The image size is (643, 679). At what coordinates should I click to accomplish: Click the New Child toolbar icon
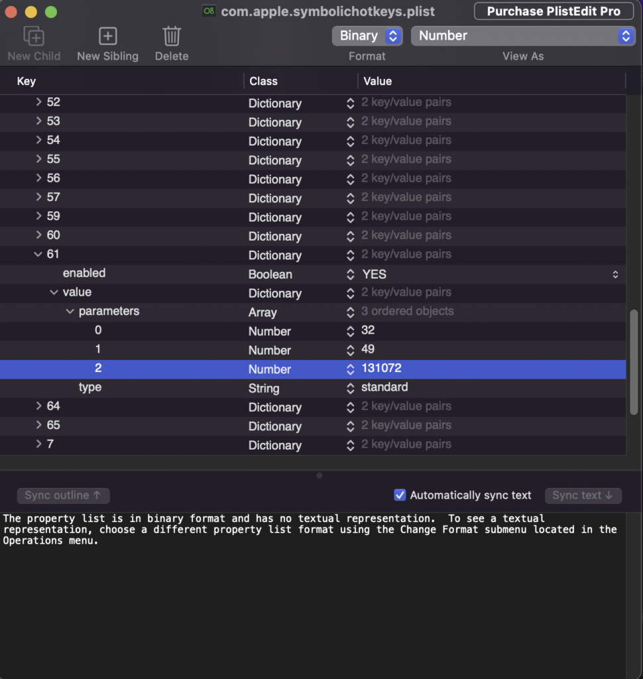[34, 36]
